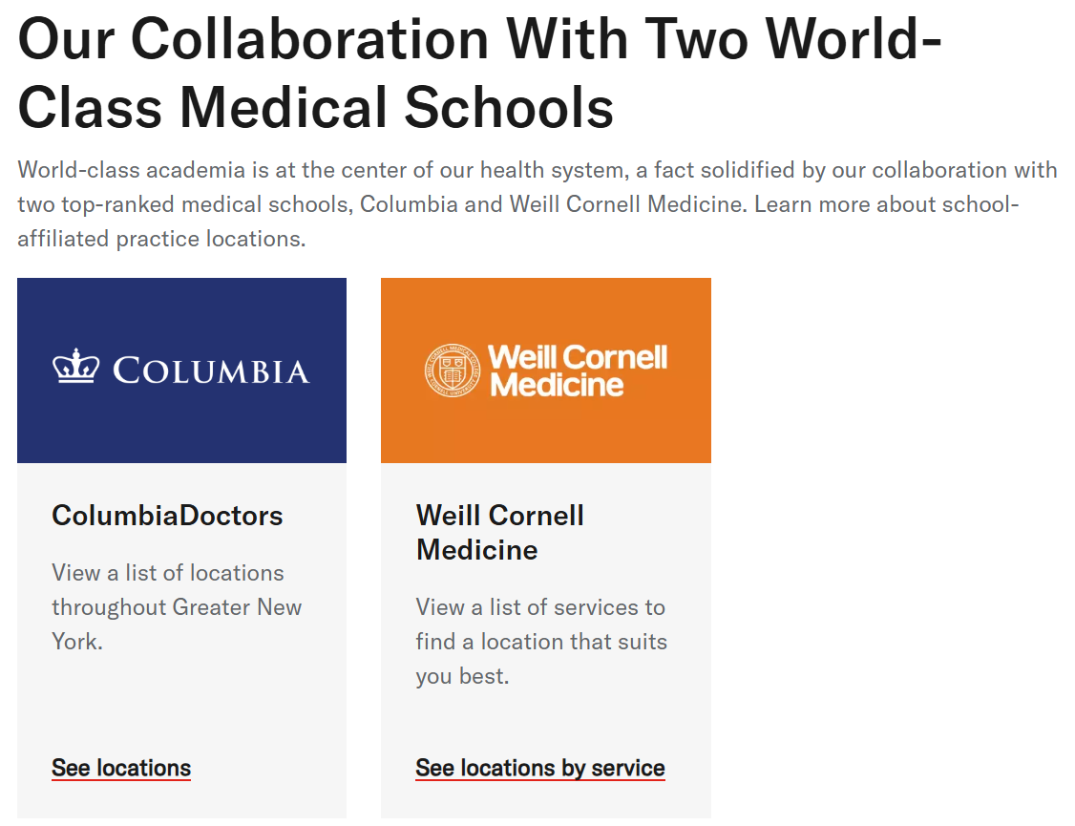This screenshot has width=1075, height=826.
Task: Click the ColumbiaDoctors description about Greater New York
Action: tap(177, 607)
